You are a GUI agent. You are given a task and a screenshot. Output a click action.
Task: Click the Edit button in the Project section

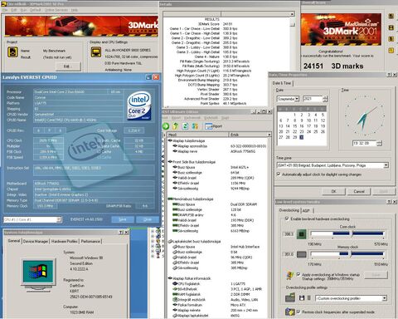point(68,66)
